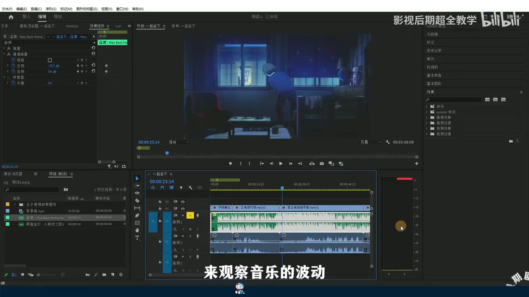Collapse the 通道音量 effect section
The width and height of the screenshot is (529, 297).
coord(4,54)
